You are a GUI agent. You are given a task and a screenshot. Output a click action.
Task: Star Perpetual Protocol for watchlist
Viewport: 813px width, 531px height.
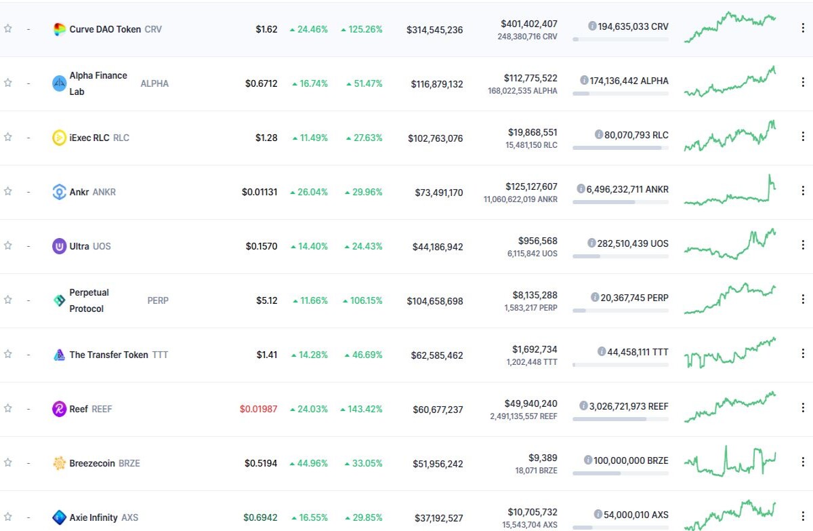coord(8,300)
